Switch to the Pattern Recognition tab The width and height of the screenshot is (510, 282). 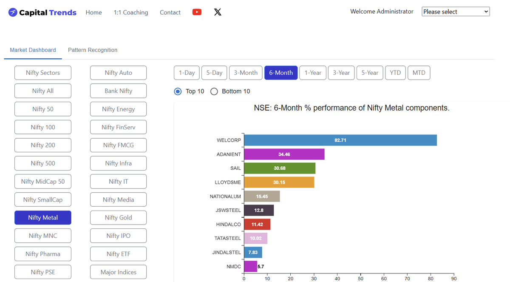(93, 50)
